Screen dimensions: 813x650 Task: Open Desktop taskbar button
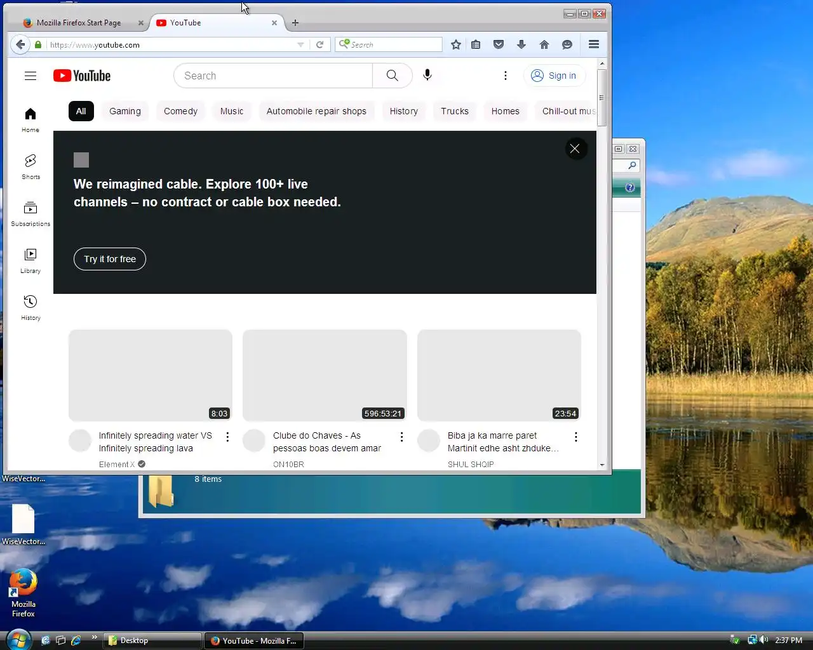(152, 640)
